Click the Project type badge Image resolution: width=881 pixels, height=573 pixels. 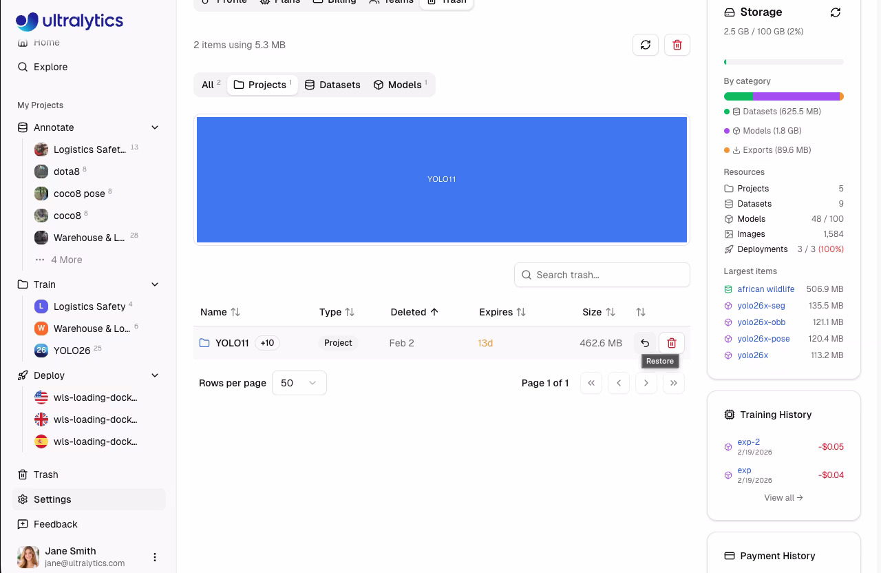[338, 343]
